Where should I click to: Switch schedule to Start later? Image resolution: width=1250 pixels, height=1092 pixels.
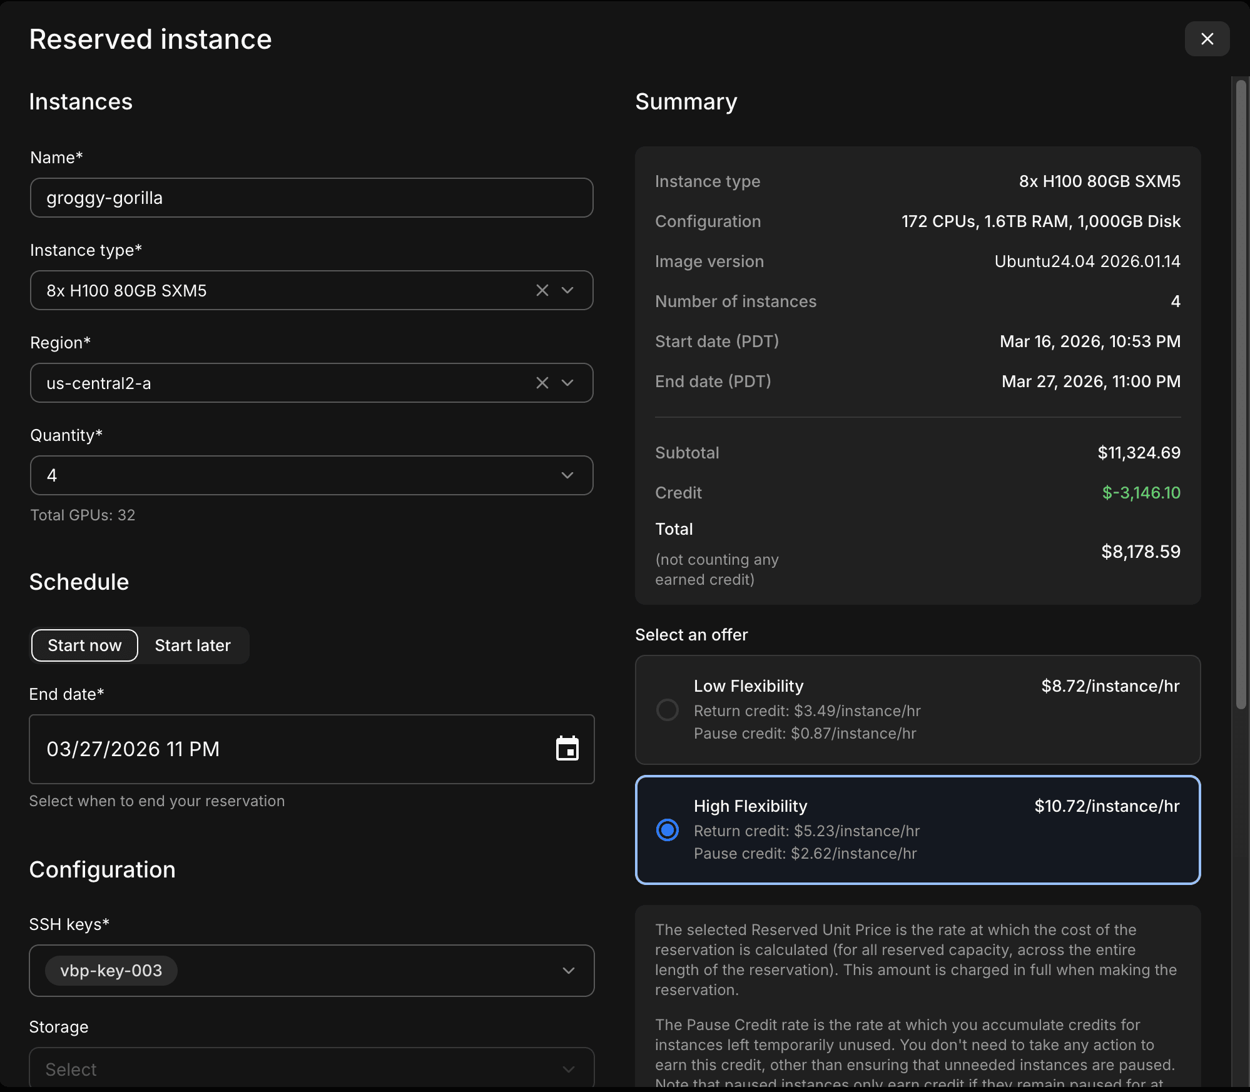coord(193,645)
